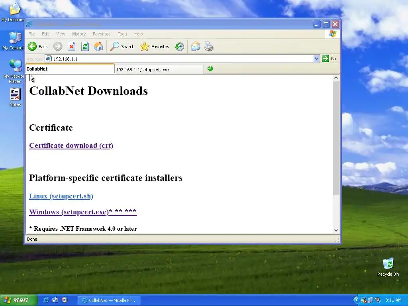Screen dimensions: 408x306
Task: Add a new tab with green plus
Action: [x=210, y=69]
